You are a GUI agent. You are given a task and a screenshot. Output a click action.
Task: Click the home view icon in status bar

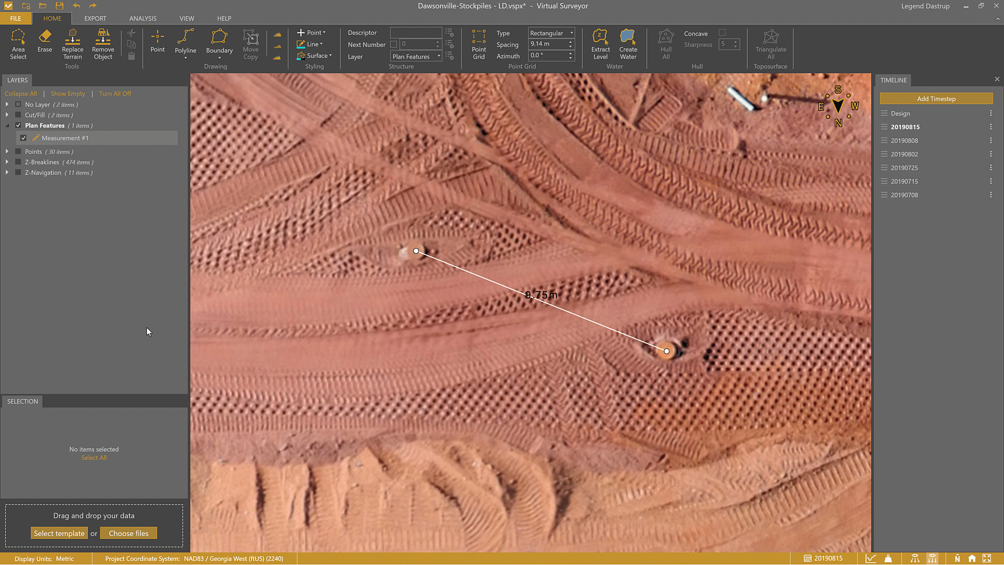972,558
